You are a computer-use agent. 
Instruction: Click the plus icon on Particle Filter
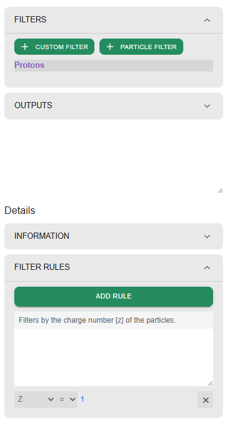110,47
